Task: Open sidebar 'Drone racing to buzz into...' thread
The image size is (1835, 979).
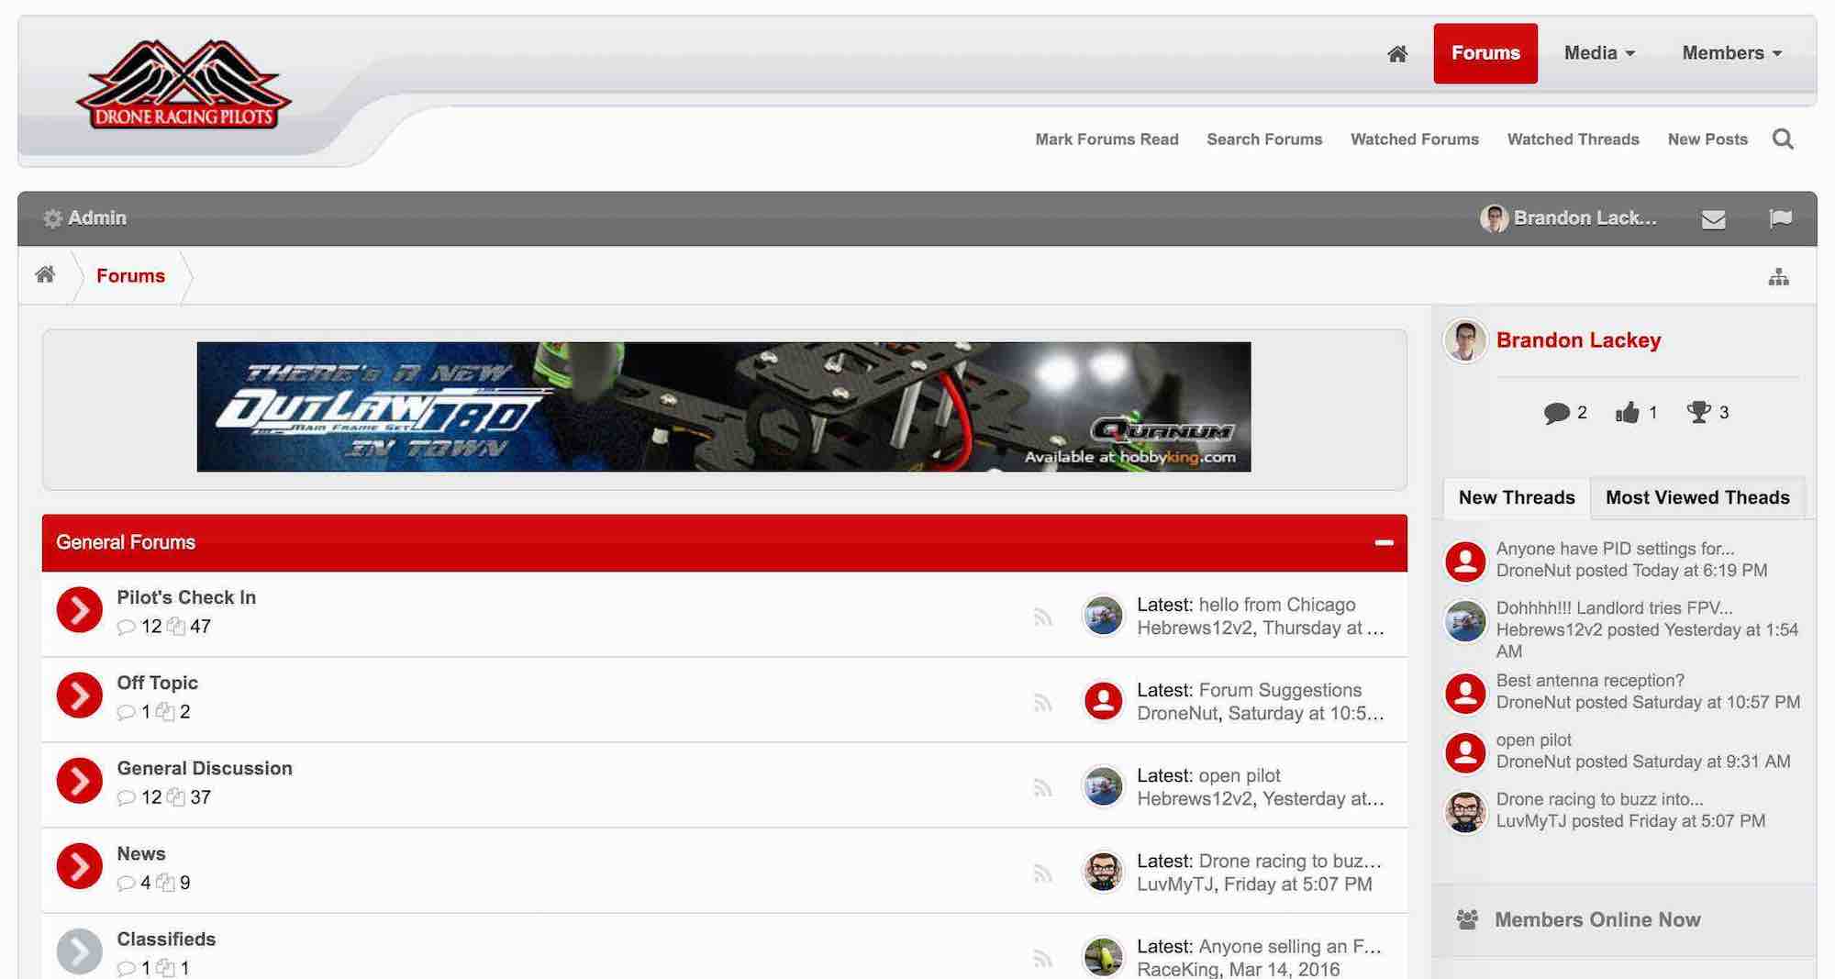Action: [x=1599, y=799]
